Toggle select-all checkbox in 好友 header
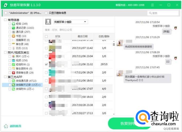The width and height of the screenshot is (182, 132). tap(46, 36)
